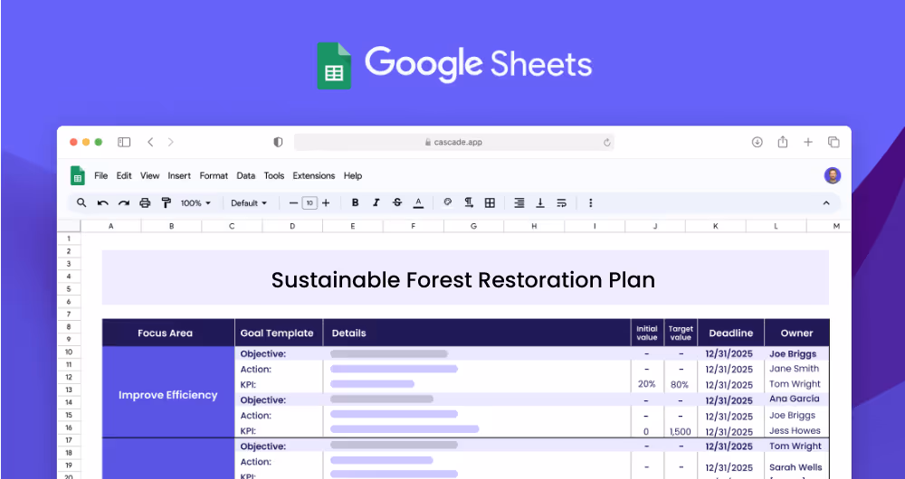Open the View menu
Viewport: 905px width, 479px height.
tap(149, 176)
